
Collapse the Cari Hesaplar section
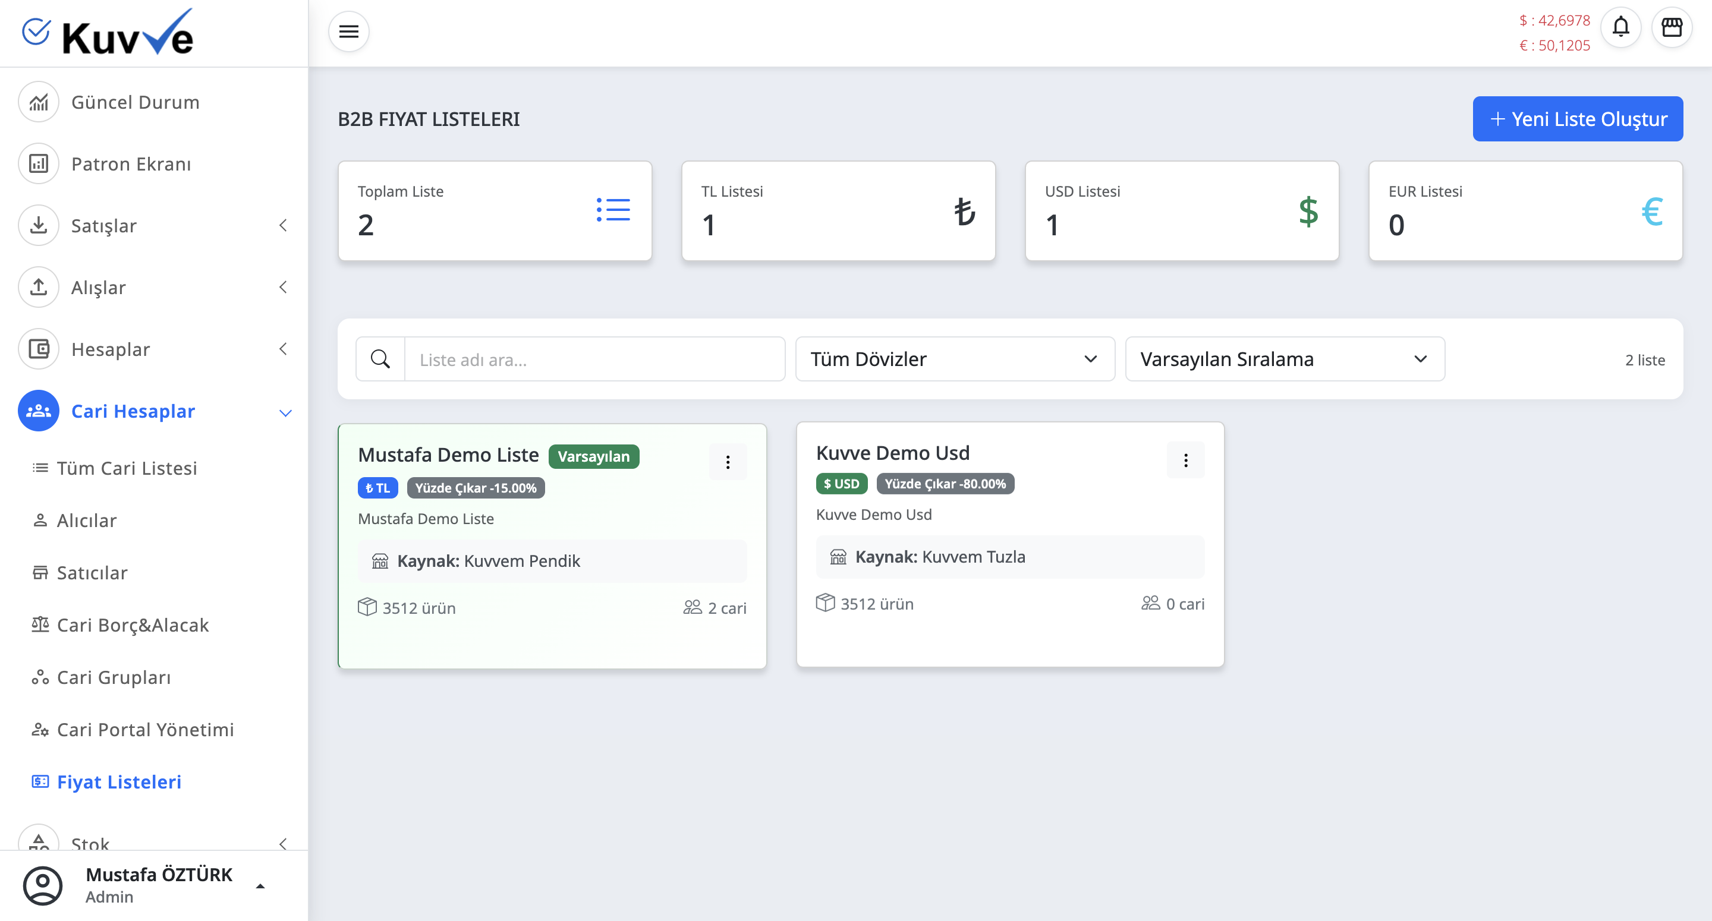click(x=285, y=412)
